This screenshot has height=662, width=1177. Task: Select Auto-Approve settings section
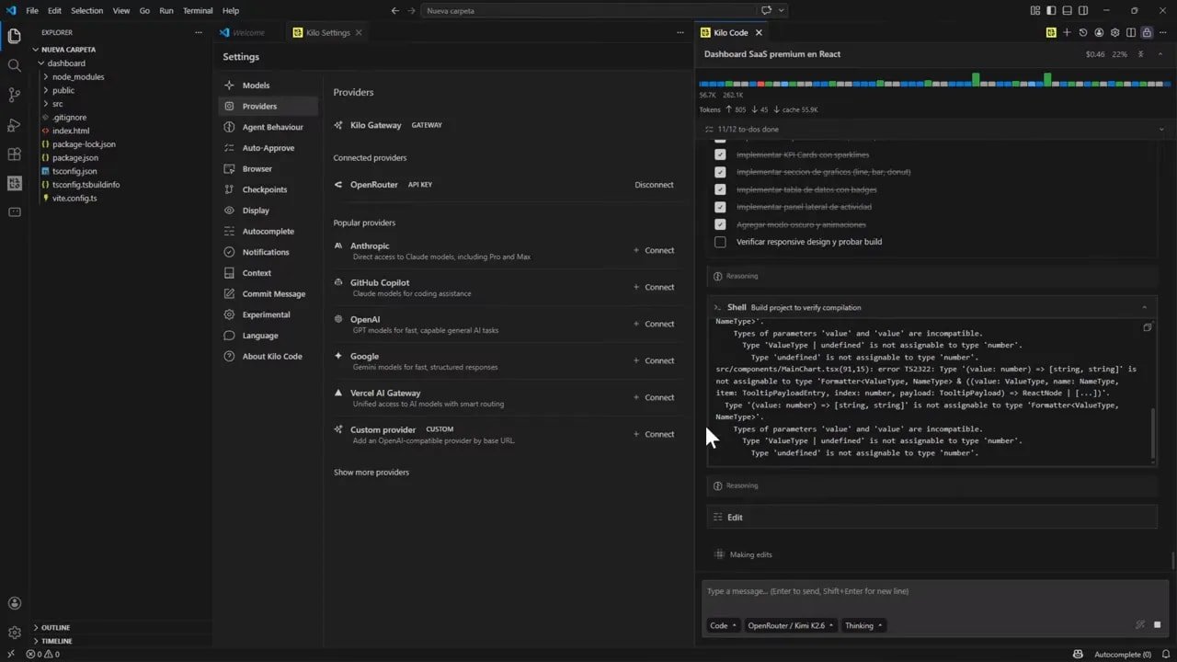pyautogui.click(x=269, y=148)
